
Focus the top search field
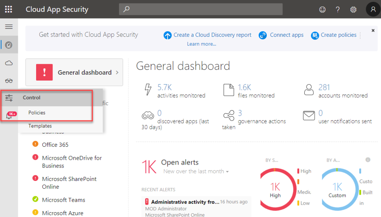click(x=201, y=9)
